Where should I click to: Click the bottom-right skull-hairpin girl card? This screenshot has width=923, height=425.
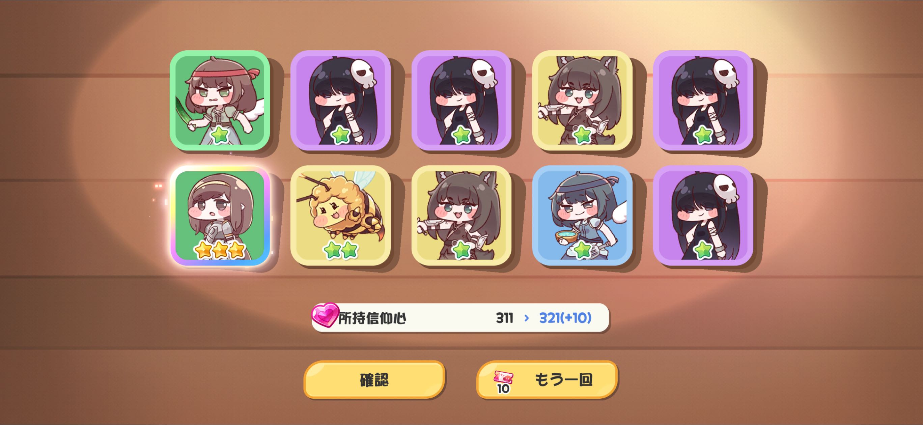(x=703, y=215)
